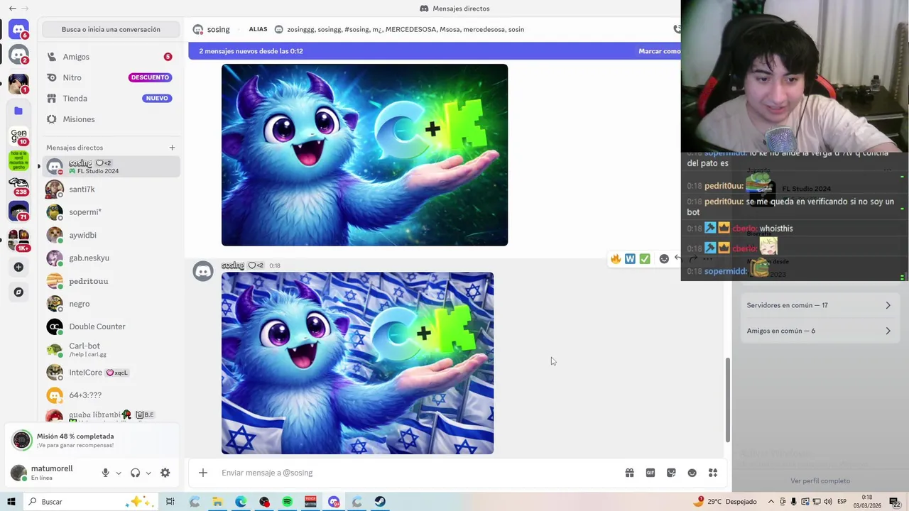The width and height of the screenshot is (909, 511).
Task: Open the sosing direct message
Action: point(111,166)
